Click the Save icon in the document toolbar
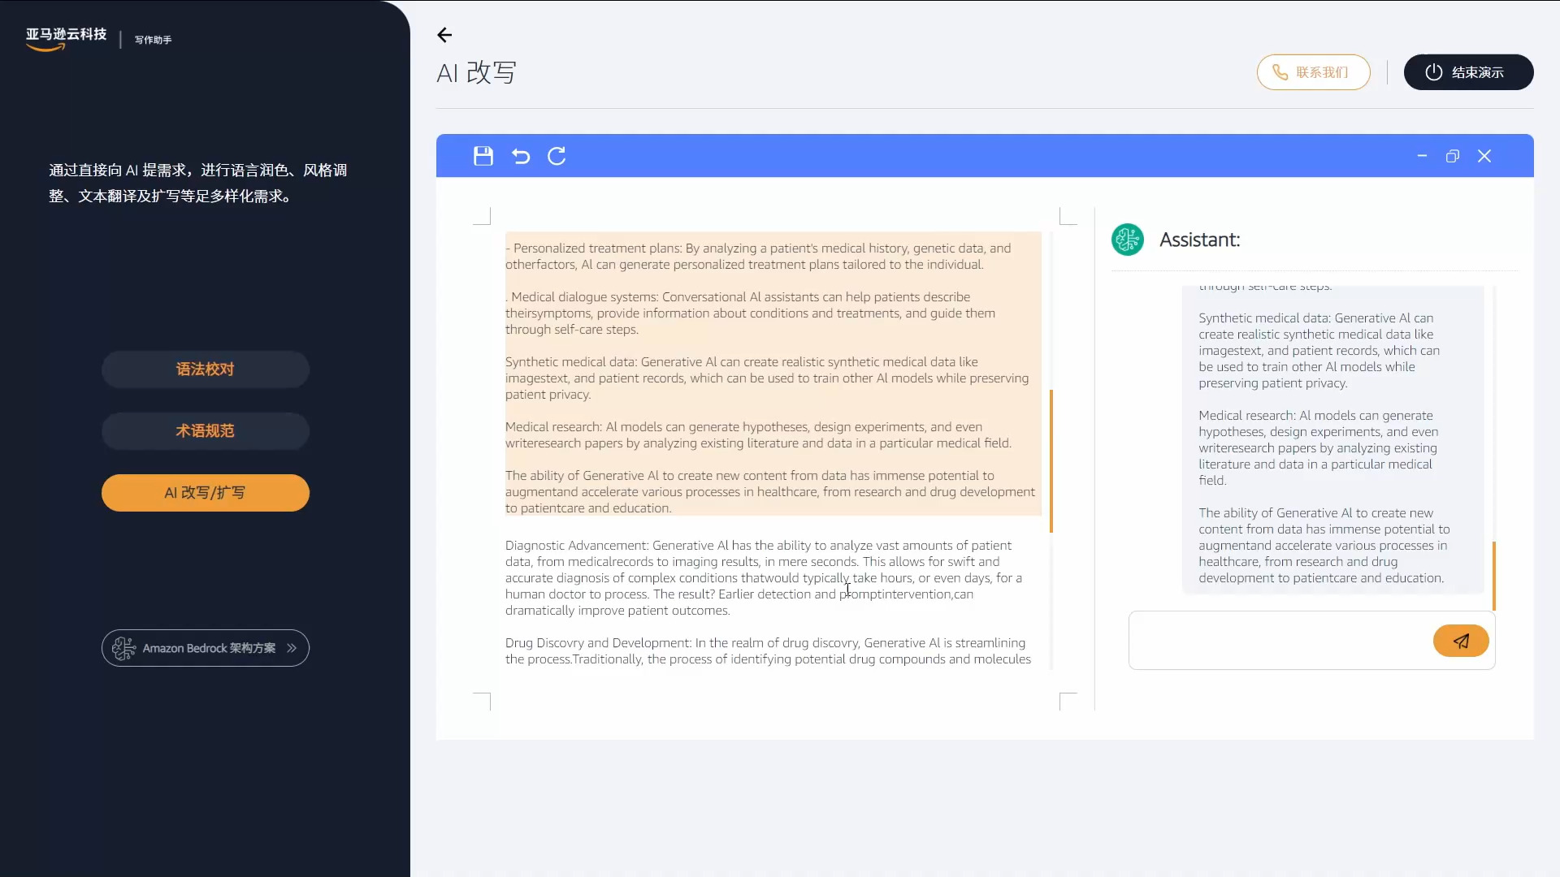This screenshot has height=877, width=1560. pyautogui.click(x=483, y=156)
